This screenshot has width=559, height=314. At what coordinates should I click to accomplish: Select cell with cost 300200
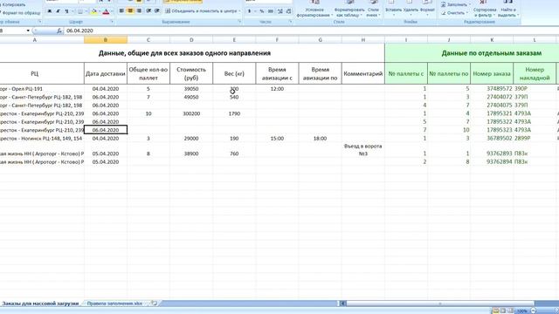tap(191, 113)
